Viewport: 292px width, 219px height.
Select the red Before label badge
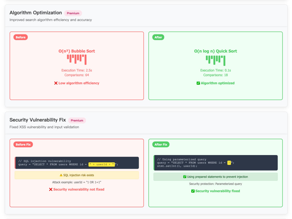click(20, 37)
